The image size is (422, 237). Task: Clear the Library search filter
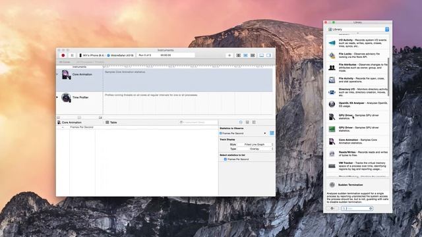pos(371,209)
